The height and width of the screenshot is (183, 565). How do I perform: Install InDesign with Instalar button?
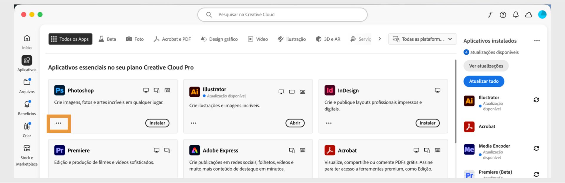pyautogui.click(x=428, y=123)
